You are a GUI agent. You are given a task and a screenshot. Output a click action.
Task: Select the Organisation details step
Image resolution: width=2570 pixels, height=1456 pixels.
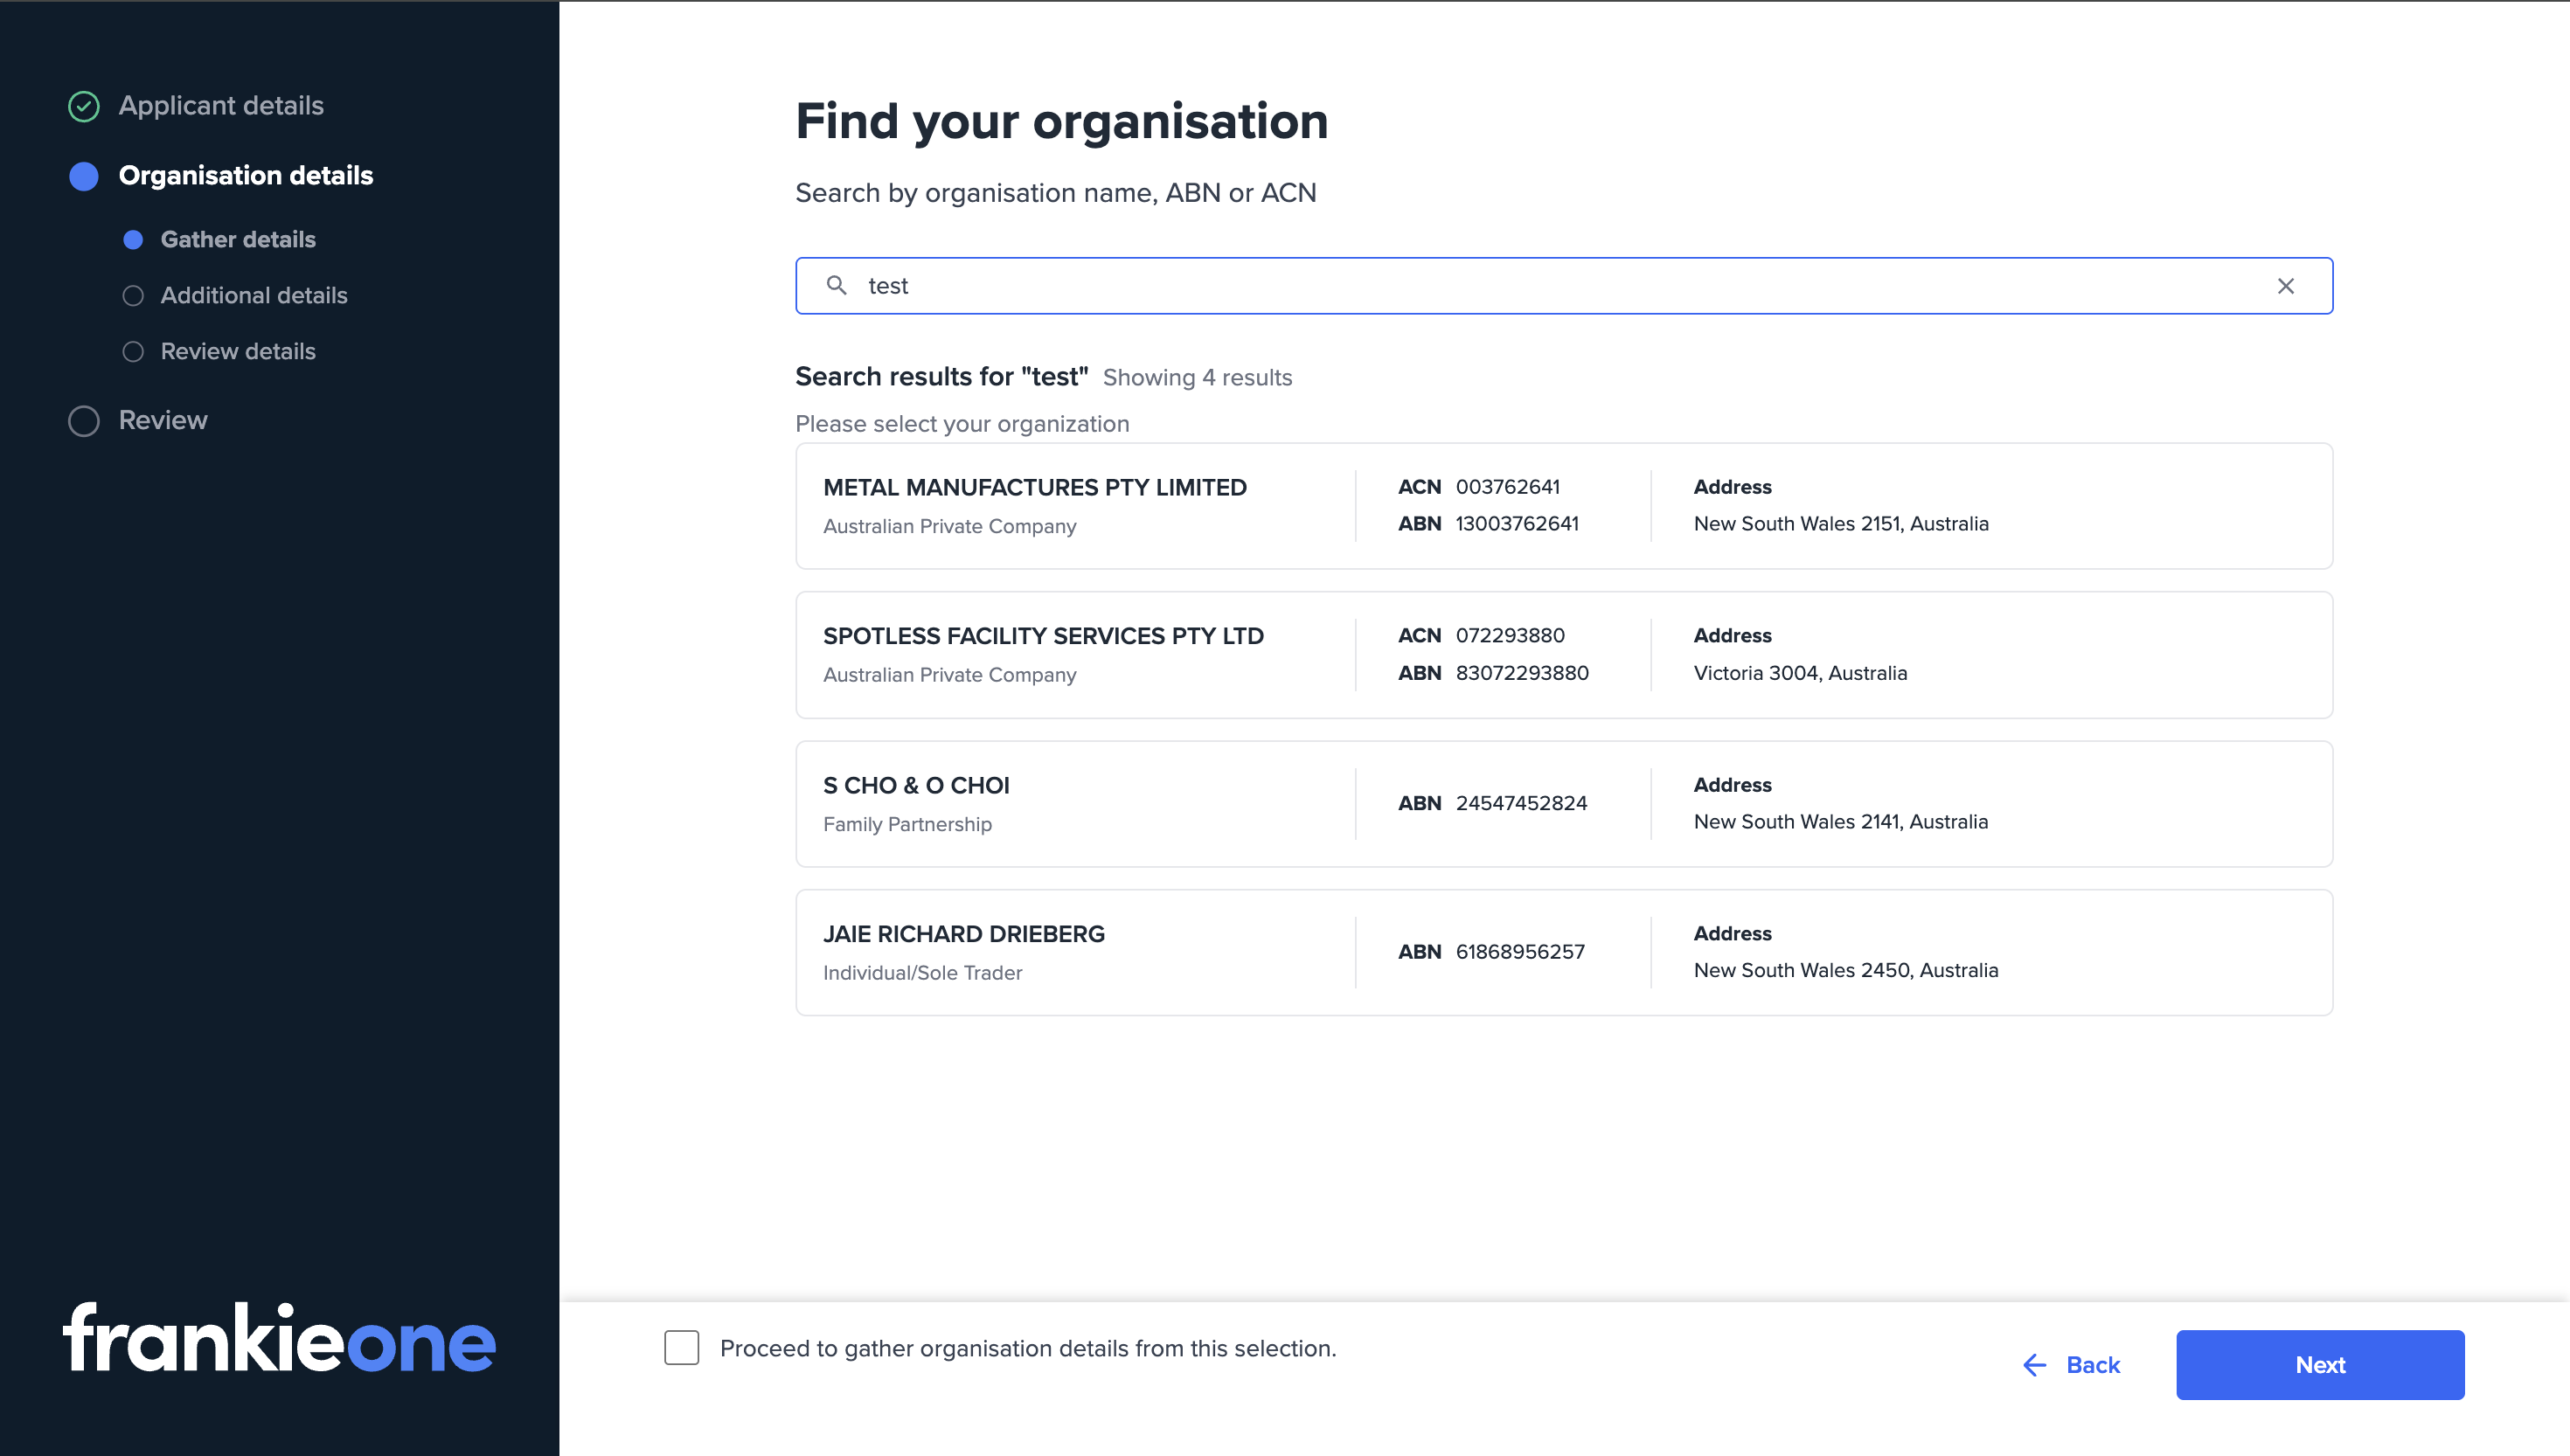(246, 176)
